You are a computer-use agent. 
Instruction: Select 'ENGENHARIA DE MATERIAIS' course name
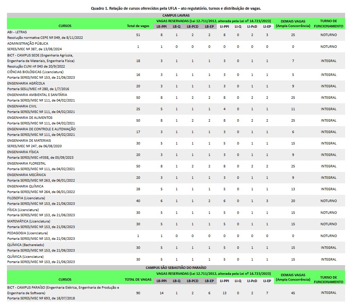click(29, 140)
